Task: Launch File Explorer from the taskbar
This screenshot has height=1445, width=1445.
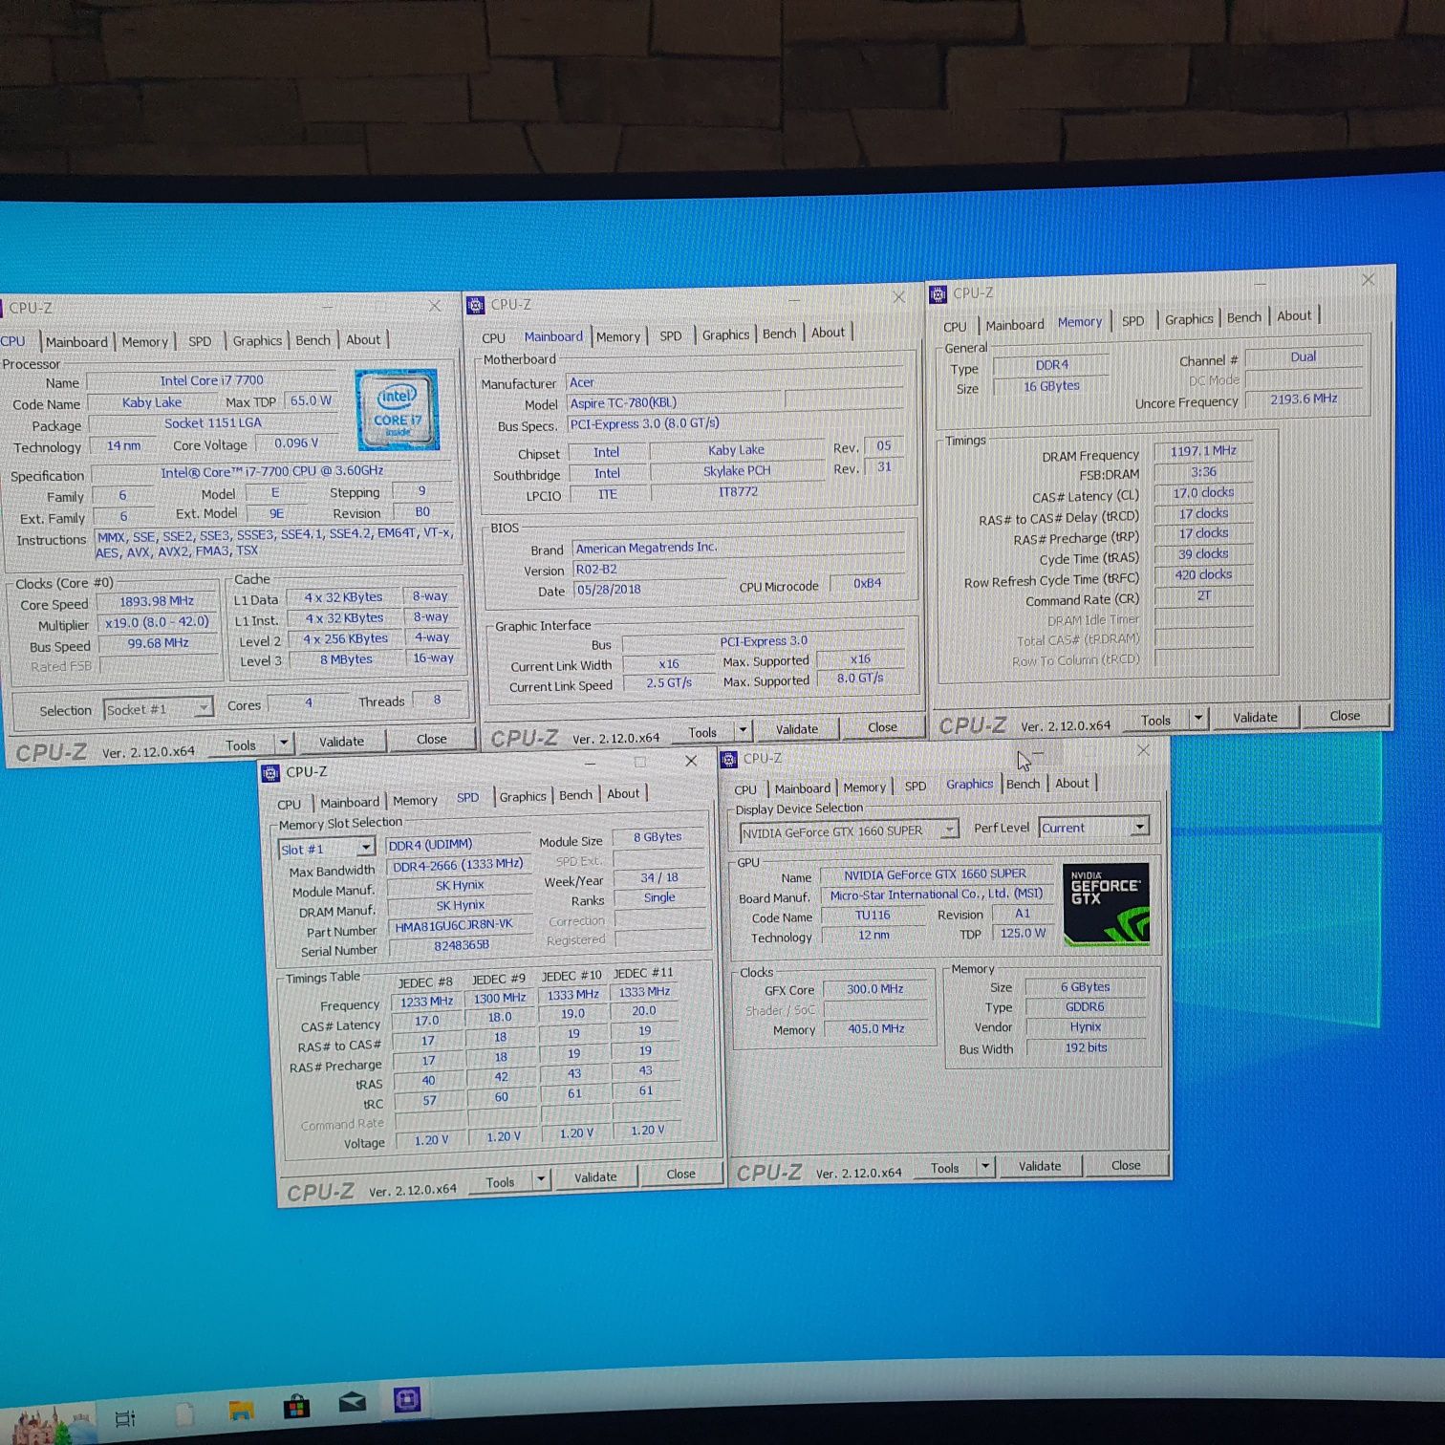Action: point(241,1410)
